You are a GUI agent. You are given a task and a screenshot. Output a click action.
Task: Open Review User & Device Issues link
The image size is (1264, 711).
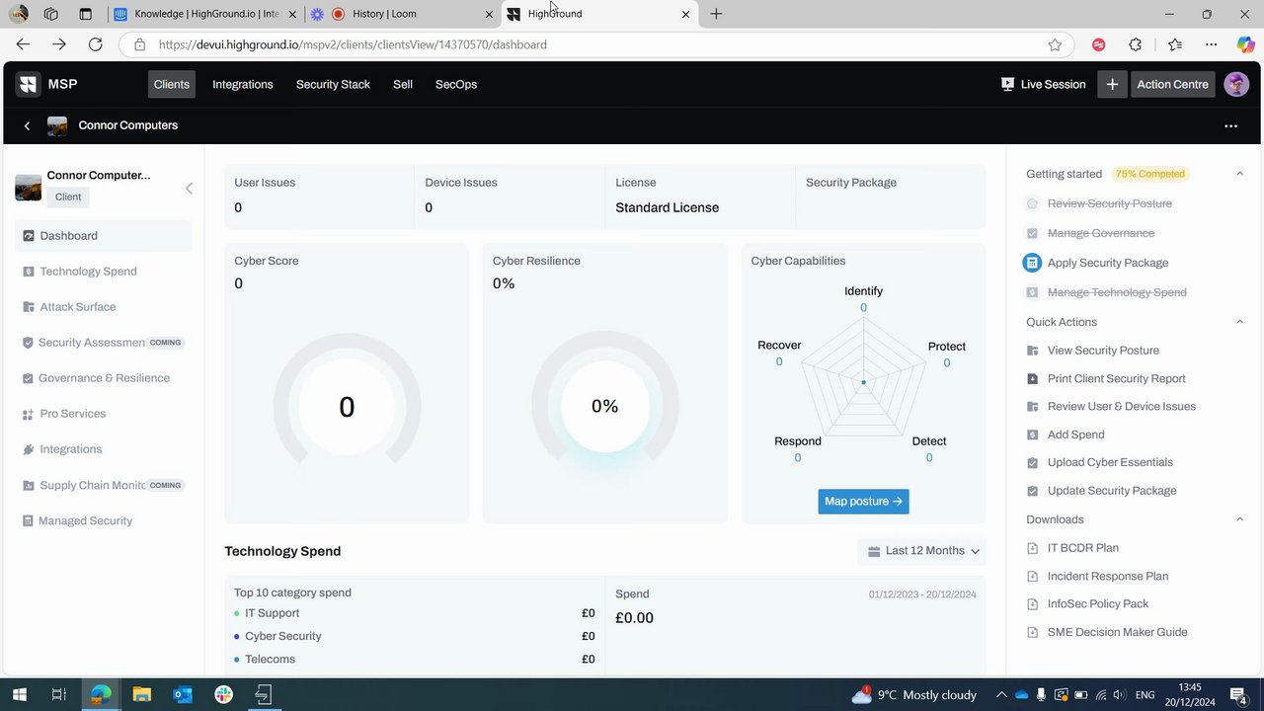pos(1122,407)
